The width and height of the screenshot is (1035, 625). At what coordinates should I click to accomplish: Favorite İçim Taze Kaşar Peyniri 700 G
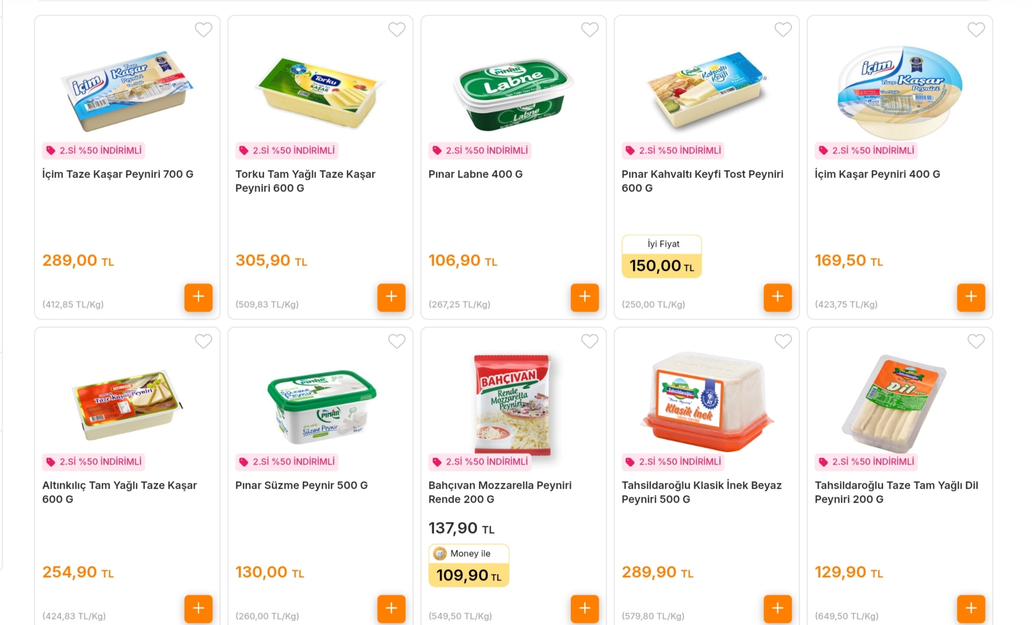pyautogui.click(x=203, y=30)
